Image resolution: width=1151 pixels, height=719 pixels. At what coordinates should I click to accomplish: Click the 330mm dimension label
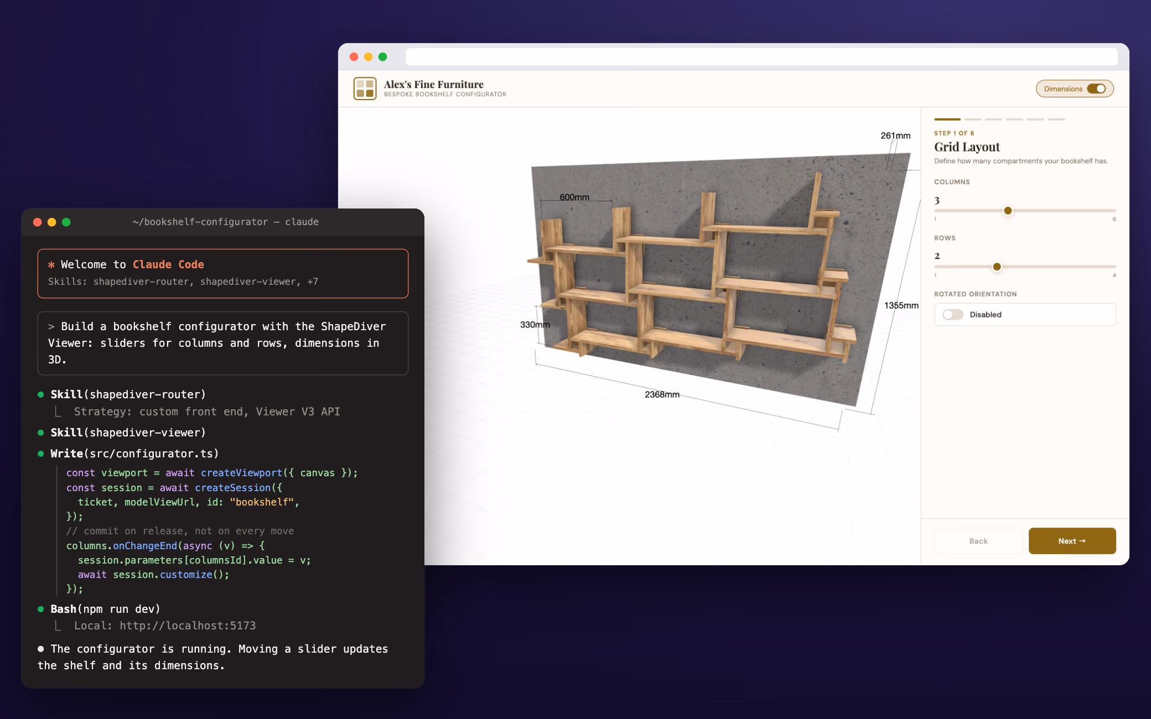point(535,325)
